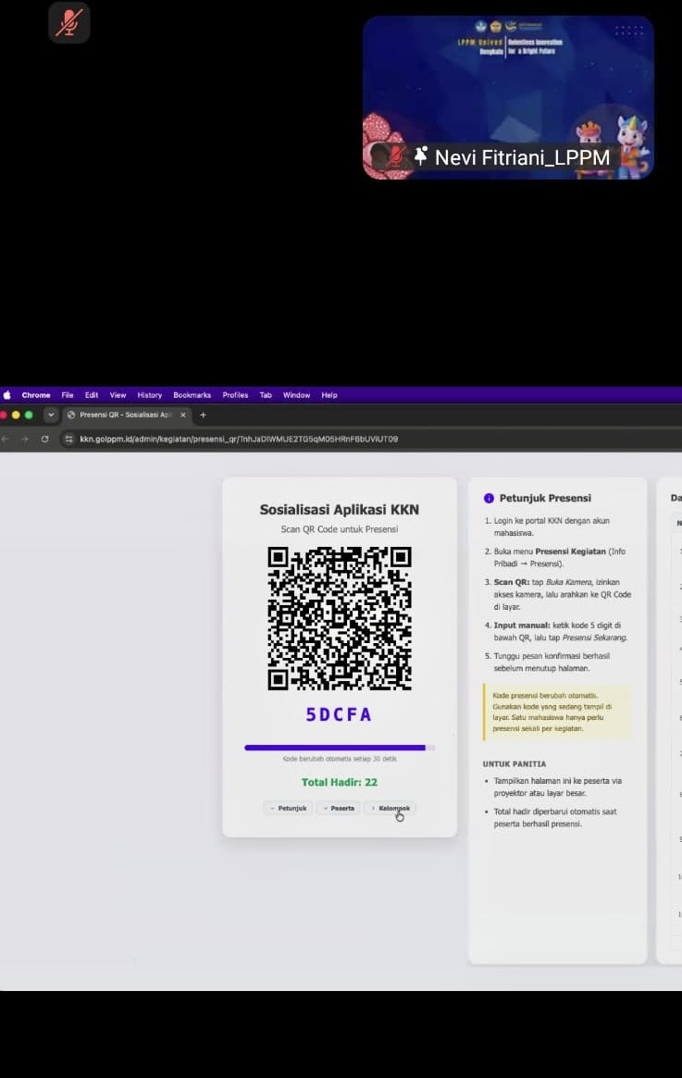This screenshot has width=682, height=1078.
Task: Click the muted mic indicator on Nevi Fitriani's tile
Action: point(395,156)
